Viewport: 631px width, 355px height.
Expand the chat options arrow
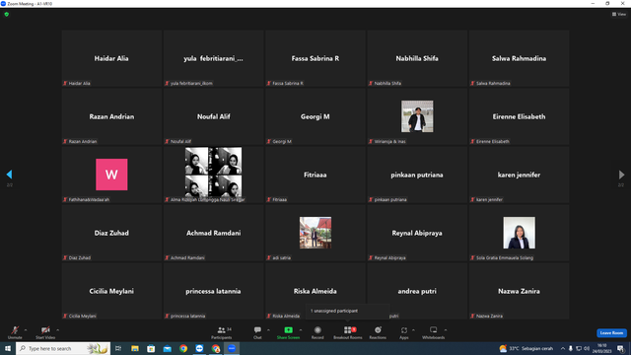click(268, 330)
